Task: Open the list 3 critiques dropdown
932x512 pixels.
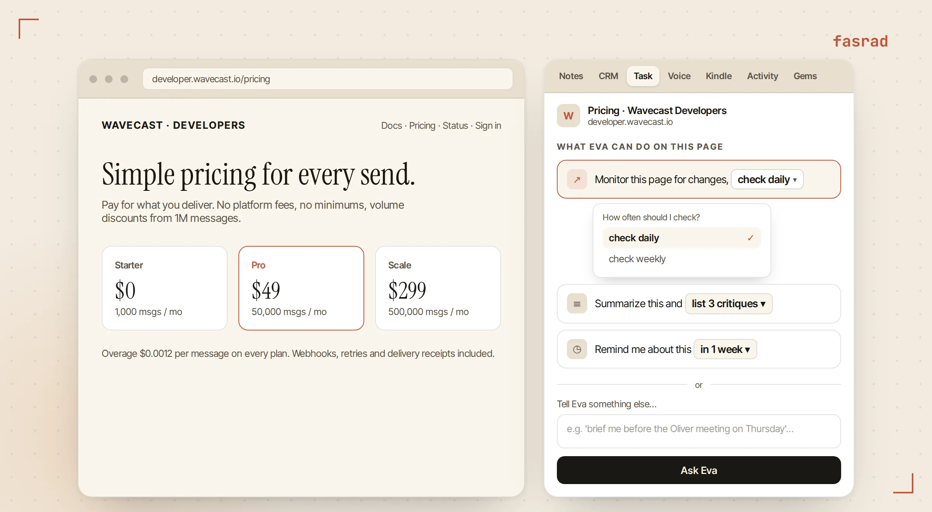Action: click(x=729, y=304)
